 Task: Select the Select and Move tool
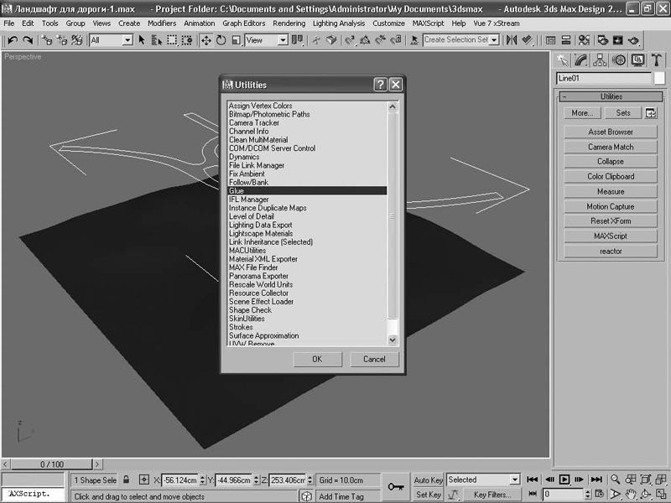tap(206, 40)
